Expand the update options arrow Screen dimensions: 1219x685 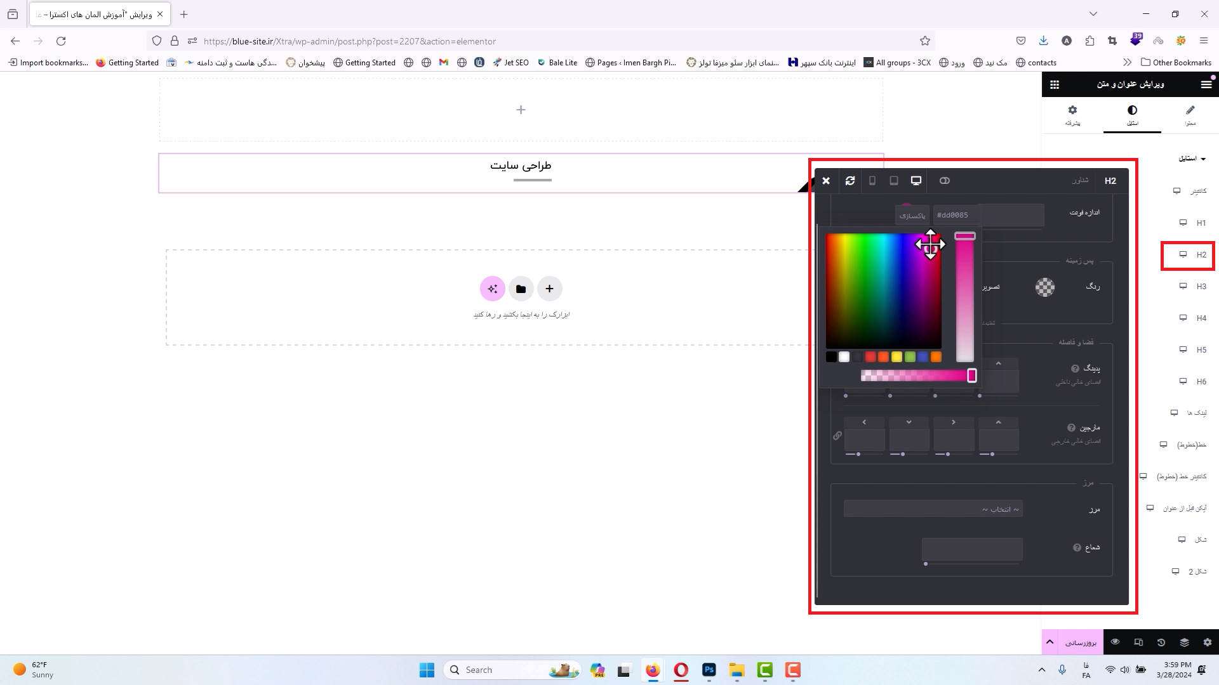pyautogui.click(x=1050, y=643)
